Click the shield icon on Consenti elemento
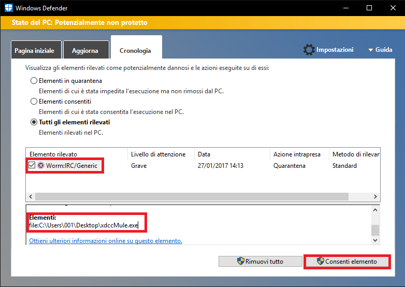The image size is (405, 287). tap(320, 261)
